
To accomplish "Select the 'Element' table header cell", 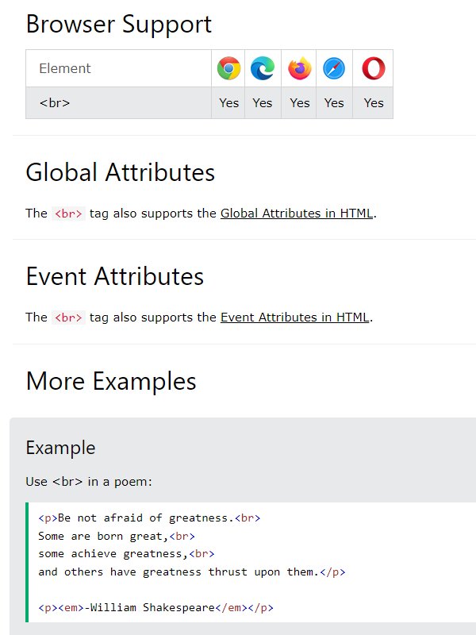I will (x=118, y=68).
